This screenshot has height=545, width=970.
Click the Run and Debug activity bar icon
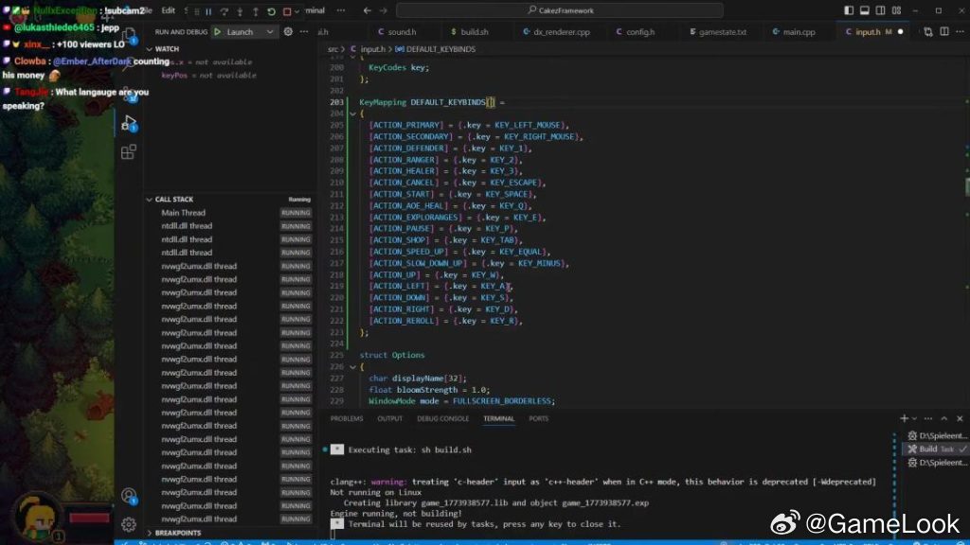coord(129,122)
